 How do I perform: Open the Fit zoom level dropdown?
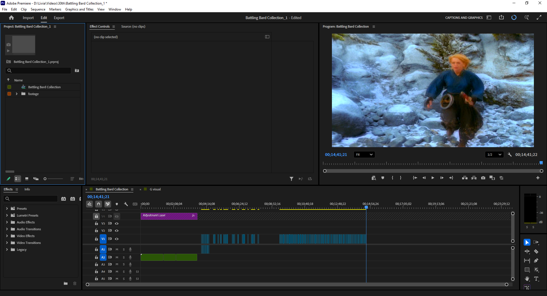[x=364, y=155]
